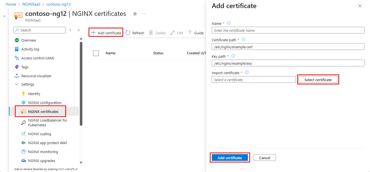Favorite the resource with the star icon
370x172 pixels.
(x=135, y=14)
